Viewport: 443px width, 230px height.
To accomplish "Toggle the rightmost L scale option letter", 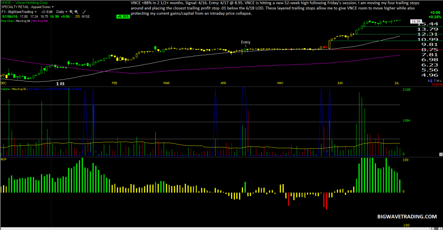I will (441, 81).
